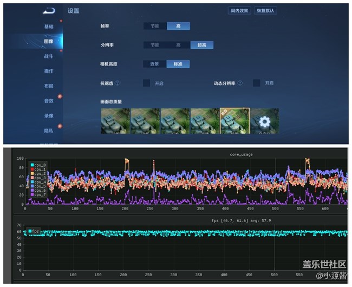352x287 pixels.
Task: Set resolution (分辨率) to 超高
Action: click(201, 45)
